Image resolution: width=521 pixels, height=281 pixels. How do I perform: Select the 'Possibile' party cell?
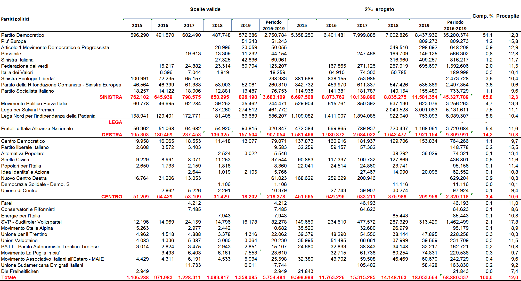11,54
